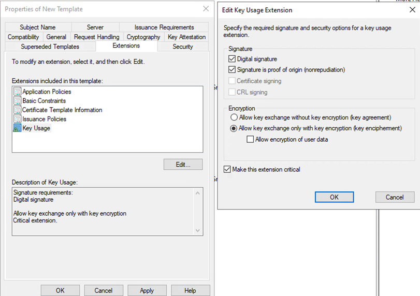The image size is (420, 296).
Task: Click the Application Policies extension icon
Action: coord(17,92)
